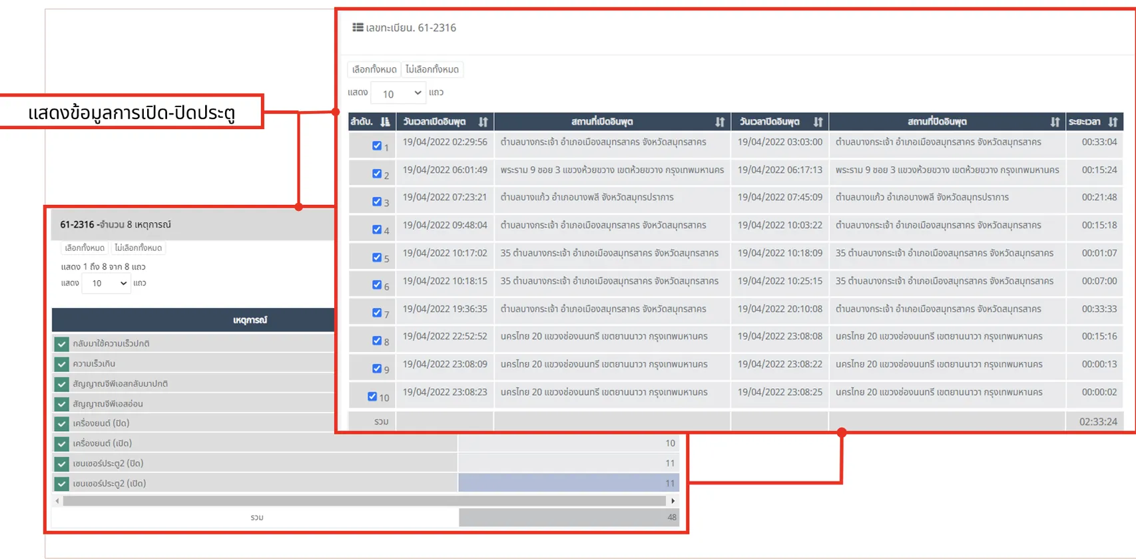
Task: Click the horizontal scrollbar in events panel
Action: point(364,500)
